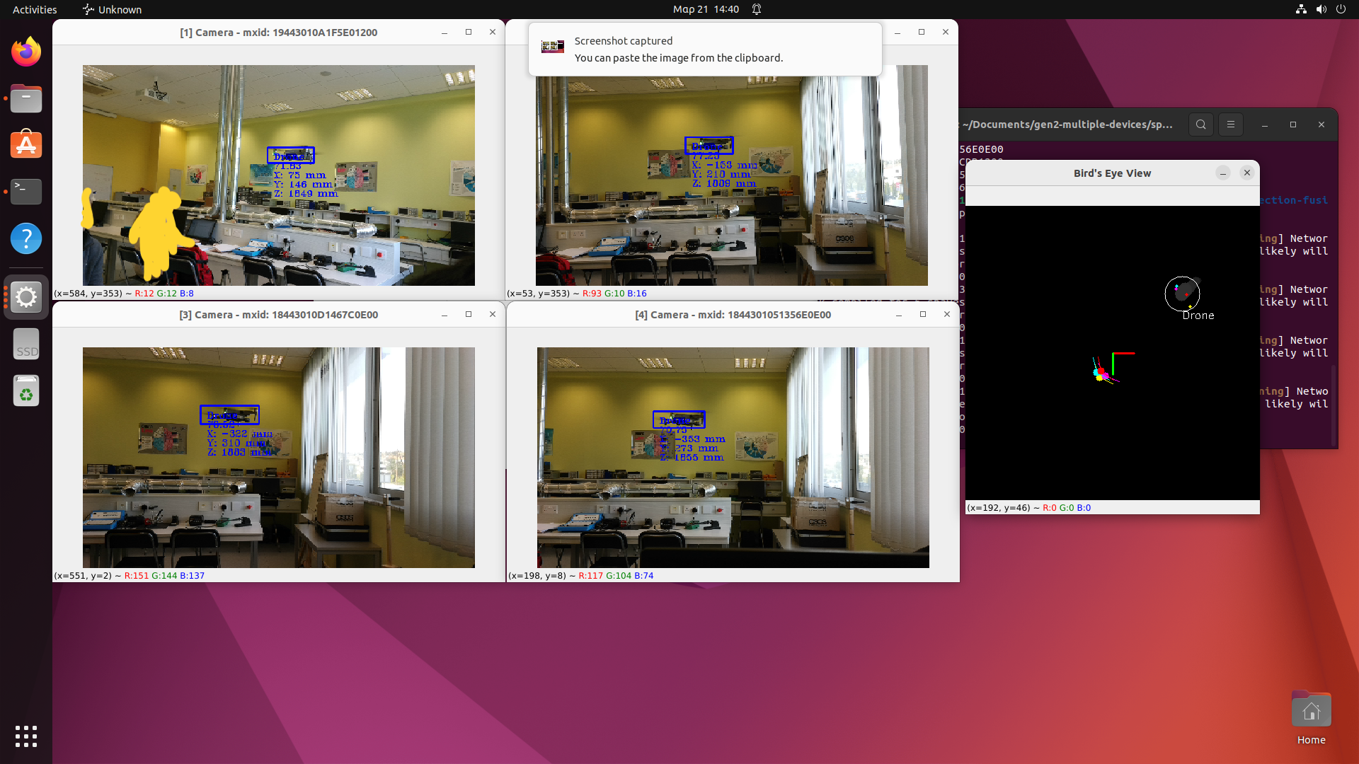Open Settings gear in the dock
Screen dimensions: 1359x764
26,297
